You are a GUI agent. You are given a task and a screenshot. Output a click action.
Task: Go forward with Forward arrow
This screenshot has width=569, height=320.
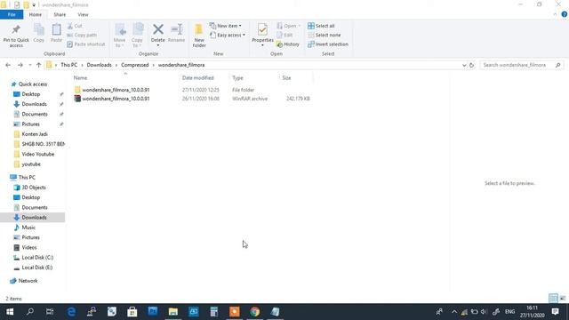click(20, 65)
